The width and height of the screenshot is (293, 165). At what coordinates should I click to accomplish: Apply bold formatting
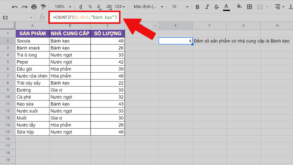pyautogui.click(x=197, y=7)
